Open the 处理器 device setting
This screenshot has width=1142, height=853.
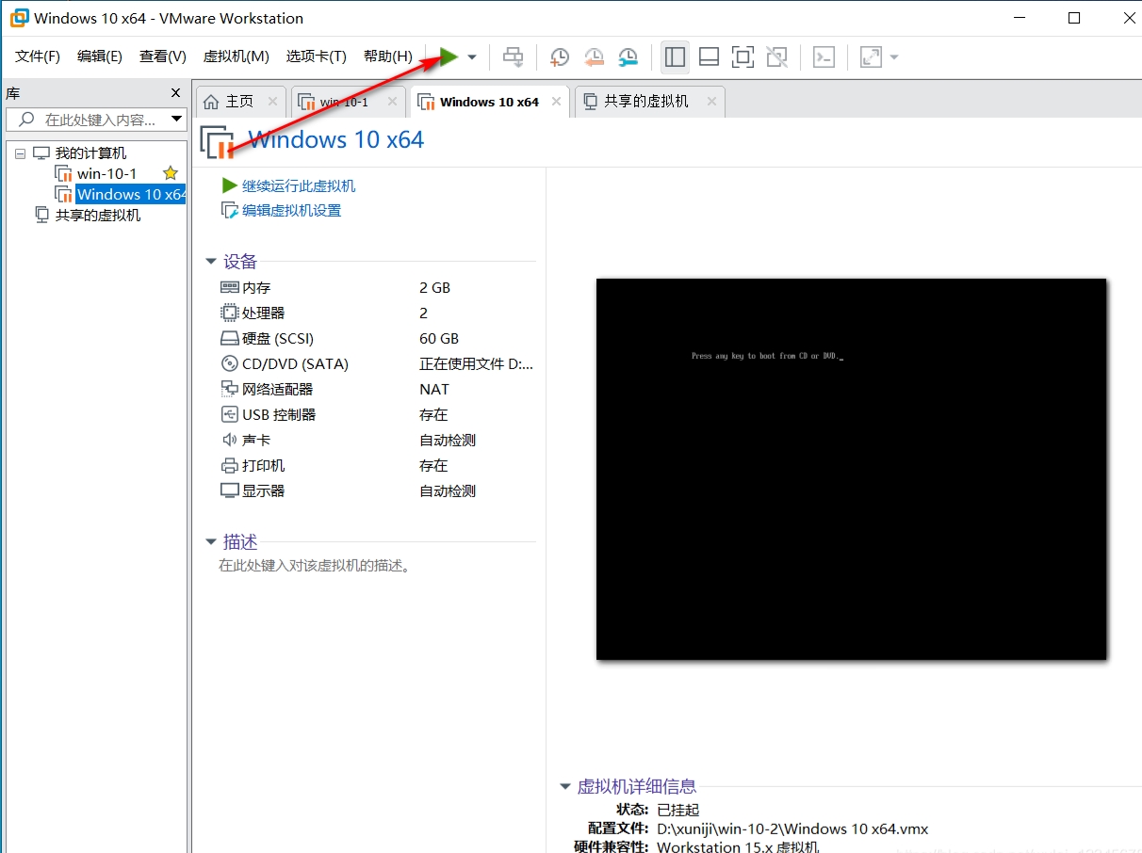click(x=263, y=313)
